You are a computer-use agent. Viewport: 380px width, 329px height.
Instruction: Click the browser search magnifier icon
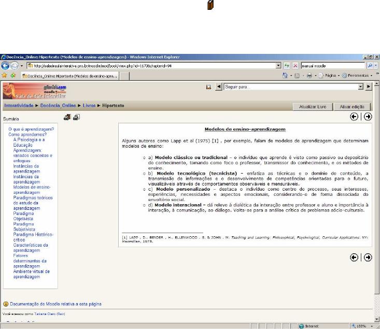click(x=370, y=66)
